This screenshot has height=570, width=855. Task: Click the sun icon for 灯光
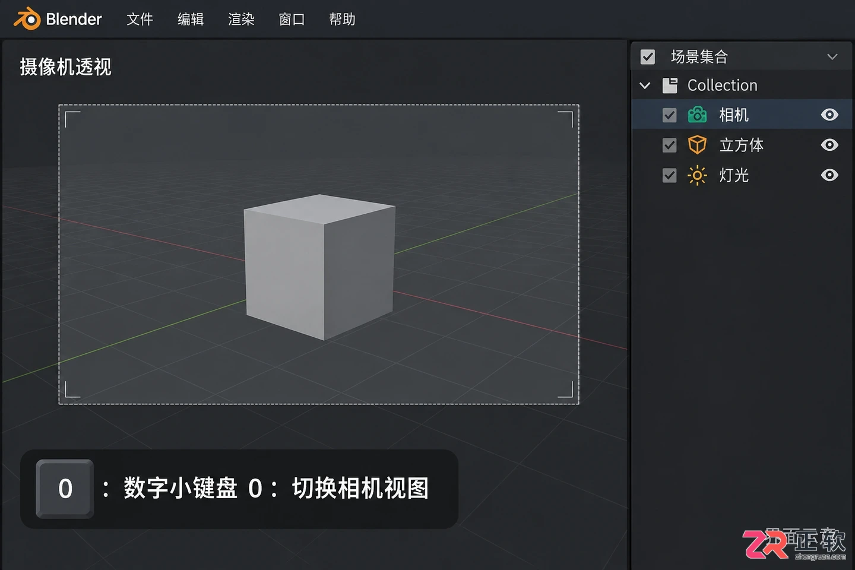point(697,175)
